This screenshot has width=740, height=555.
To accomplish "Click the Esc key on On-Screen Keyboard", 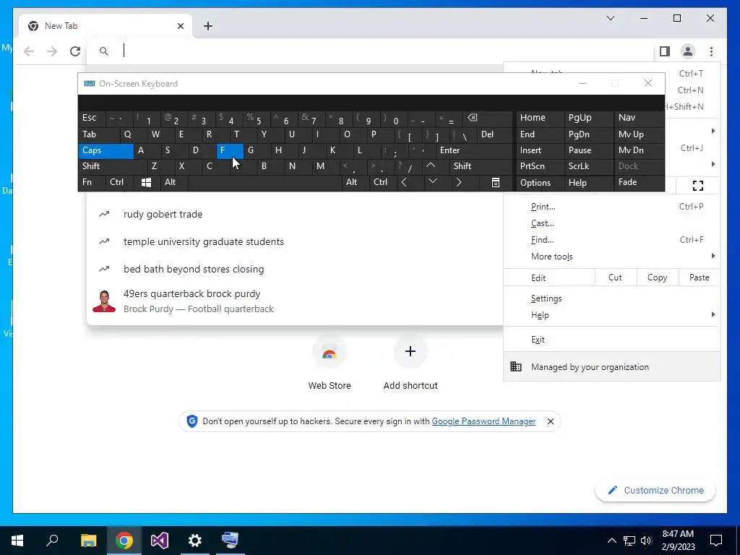I will 92,118.
